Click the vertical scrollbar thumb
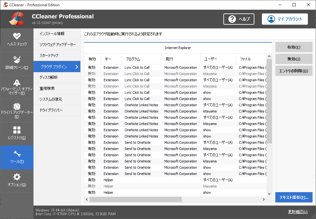The width and height of the screenshot is (316, 219). pos(269,101)
